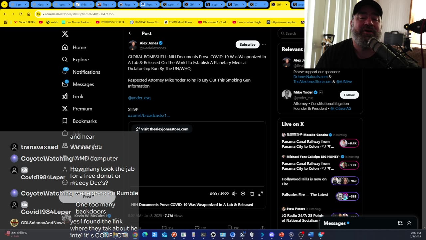Open DrJonesNaturals.com link

click(x=311, y=77)
